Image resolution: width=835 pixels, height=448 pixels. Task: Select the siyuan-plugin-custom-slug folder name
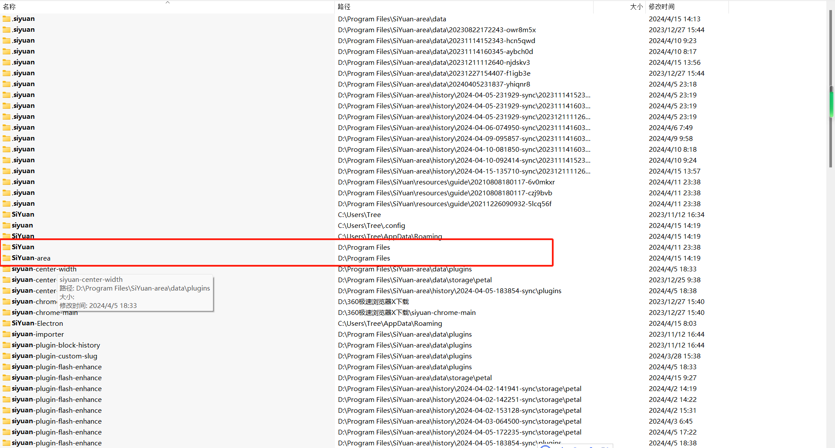point(54,356)
